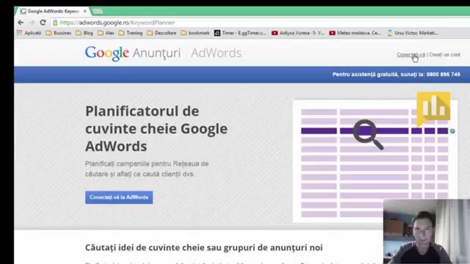Open the Blog bookmark folder
The height and width of the screenshot is (264, 470).
(84, 33)
